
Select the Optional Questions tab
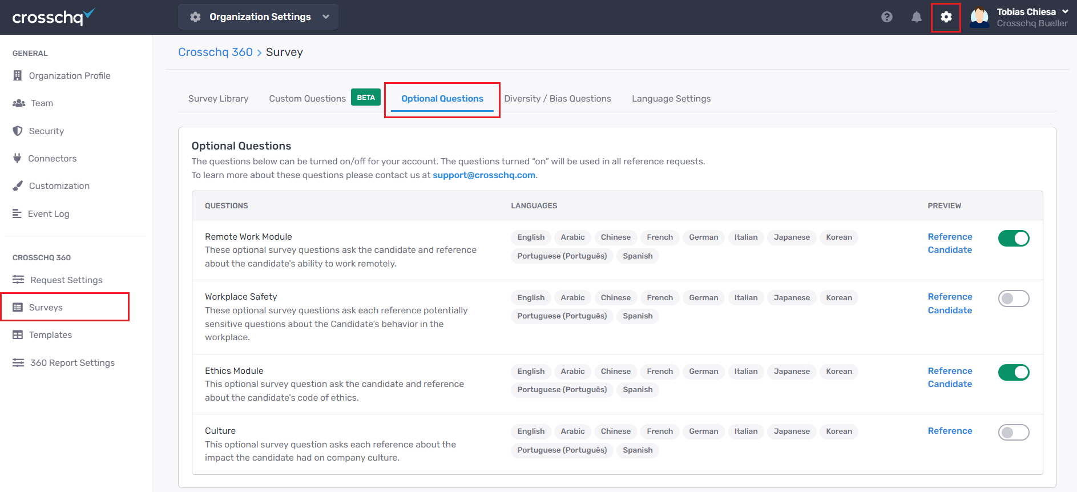[442, 98]
